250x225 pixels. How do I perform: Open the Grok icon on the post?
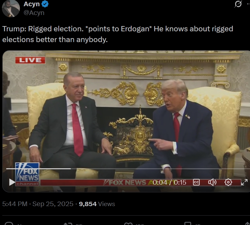(238, 4)
